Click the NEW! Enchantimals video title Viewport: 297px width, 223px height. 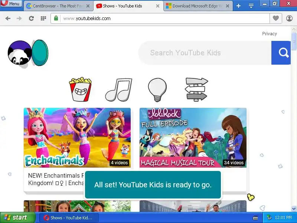[56, 179]
